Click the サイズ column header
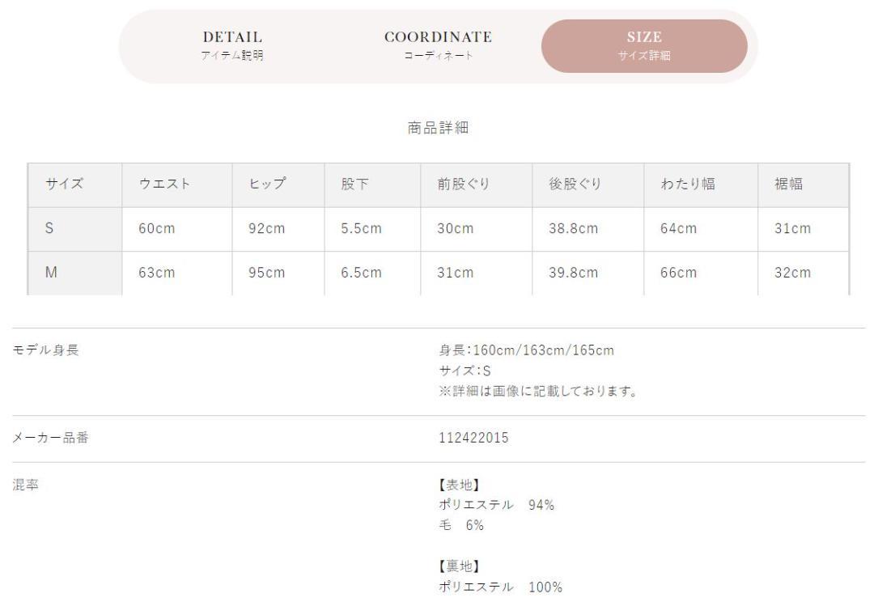This screenshot has width=874, height=602. click(x=64, y=184)
